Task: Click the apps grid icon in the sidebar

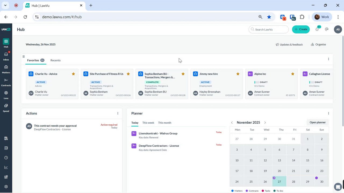Action: (6, 177)
